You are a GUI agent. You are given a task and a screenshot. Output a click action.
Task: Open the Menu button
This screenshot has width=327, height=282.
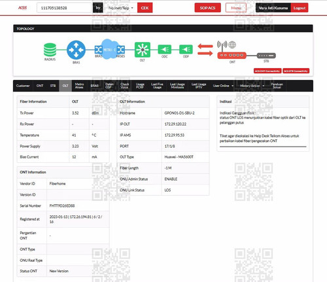click(236, 8)
